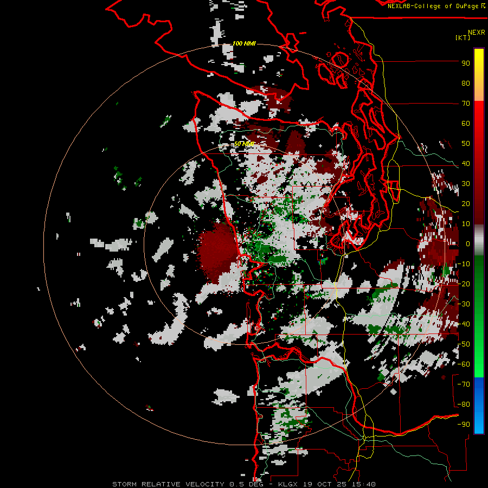Image resolution: width=488 pixels, height=488 pixels.
Task: Select the -20 value on the velocity scale
Action: click(x=464, y=284)
